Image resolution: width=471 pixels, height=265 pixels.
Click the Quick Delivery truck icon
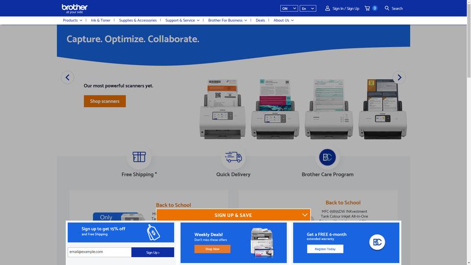tap(234, 157)
